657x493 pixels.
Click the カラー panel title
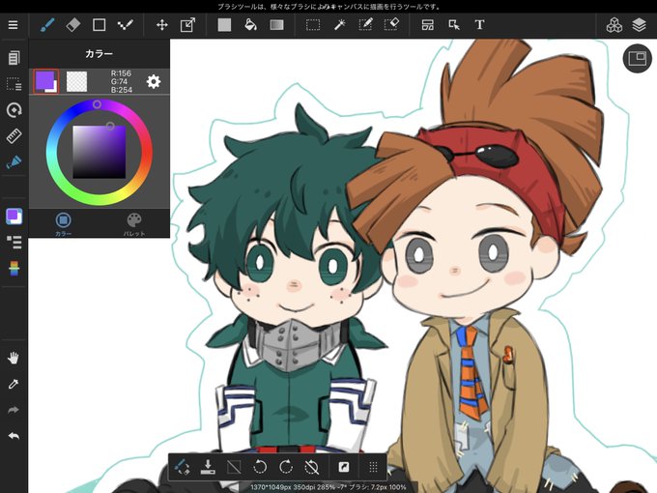[99, 54]
